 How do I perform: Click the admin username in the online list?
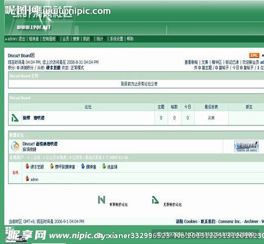click(35, 180)
